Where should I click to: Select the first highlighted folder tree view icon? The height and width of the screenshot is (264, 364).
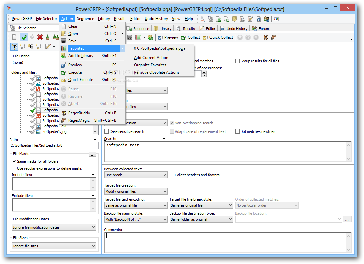(15, 47)
